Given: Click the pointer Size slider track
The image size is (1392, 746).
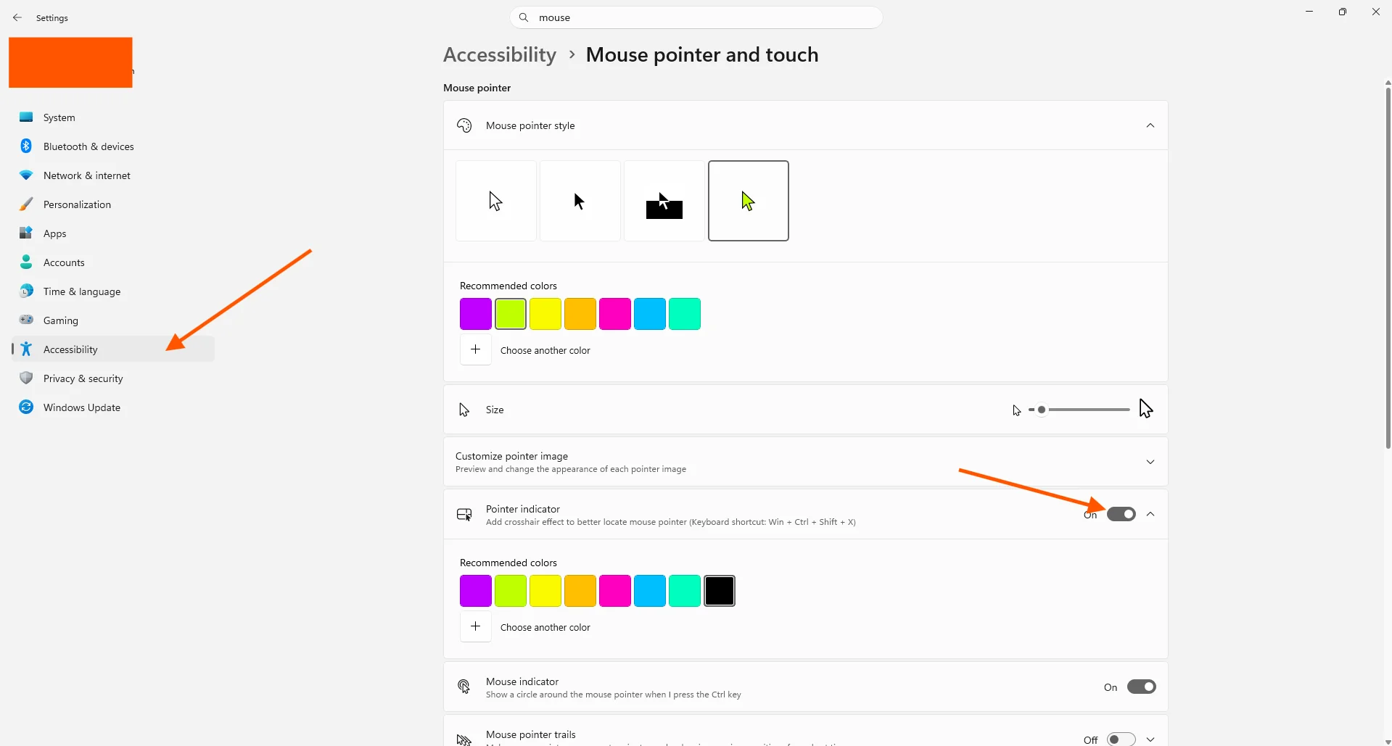Looking at the screenshot, I should 1079,410.
